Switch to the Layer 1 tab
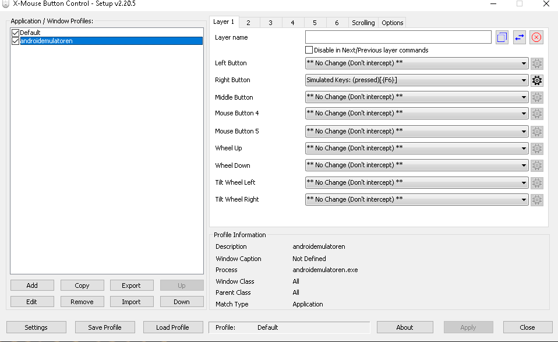This screenshot has width=558, height=342. 224,22
